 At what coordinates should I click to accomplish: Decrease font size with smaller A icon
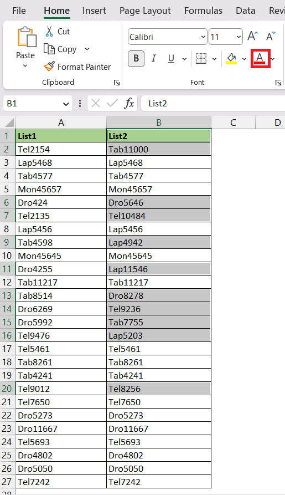pos(271,36)
